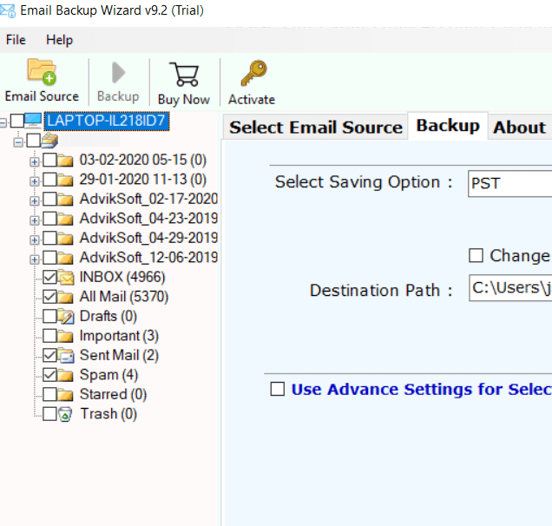Check the Starred (0) checkbox
The image size is (552, 526).
49,395
